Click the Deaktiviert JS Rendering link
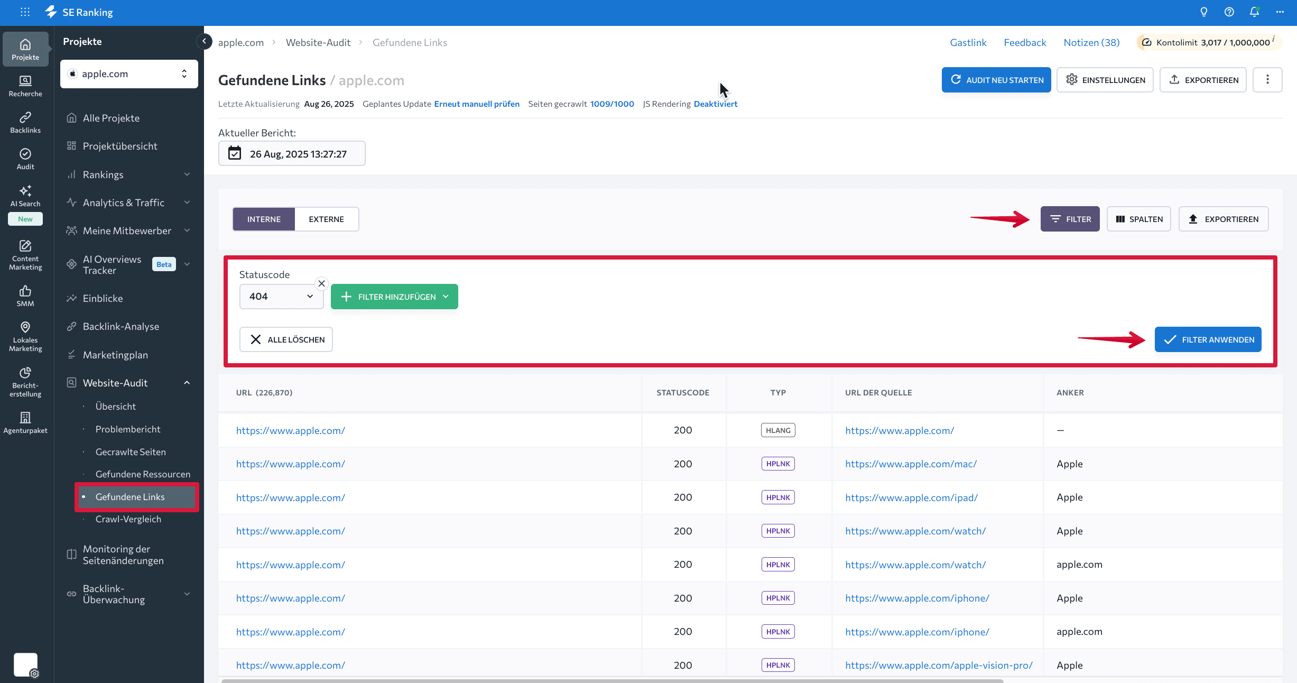The width and height of the screenshot is (1297, 683). 715,104
